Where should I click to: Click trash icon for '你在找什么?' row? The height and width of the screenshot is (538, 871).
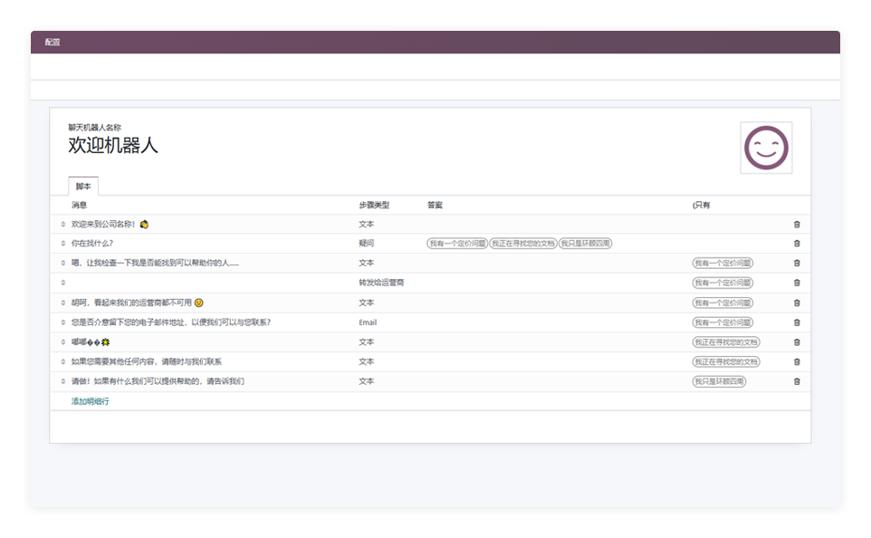[x=797, y=244]
